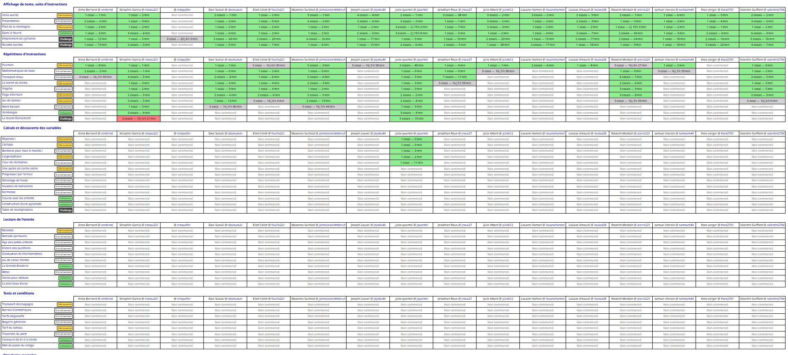The height and width of the screenshot is (355, 788).
Task: Click the Découverte badge beside "Punition"
Action: [65, 65]
